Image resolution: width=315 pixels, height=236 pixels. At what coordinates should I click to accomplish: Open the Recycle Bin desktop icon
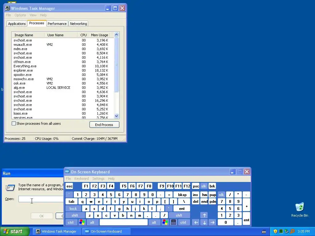(x=300, y=210)
